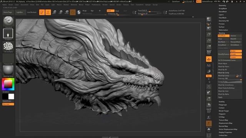Toggle the Mrgb paint mode
Viewport: 246px width, 138px height.
85,11
